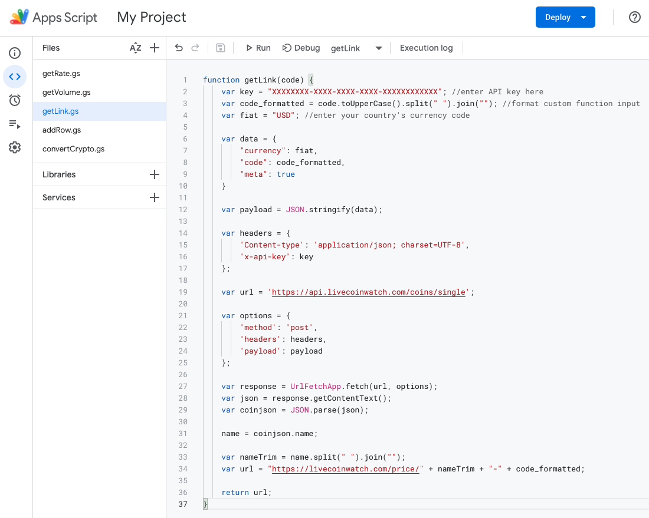Open Project Settings gear icon
The height and width of the screenshot is (518, 649).
click(15, 147)
